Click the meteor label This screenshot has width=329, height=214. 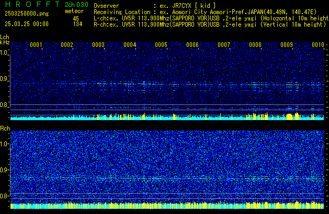point(74,11)
